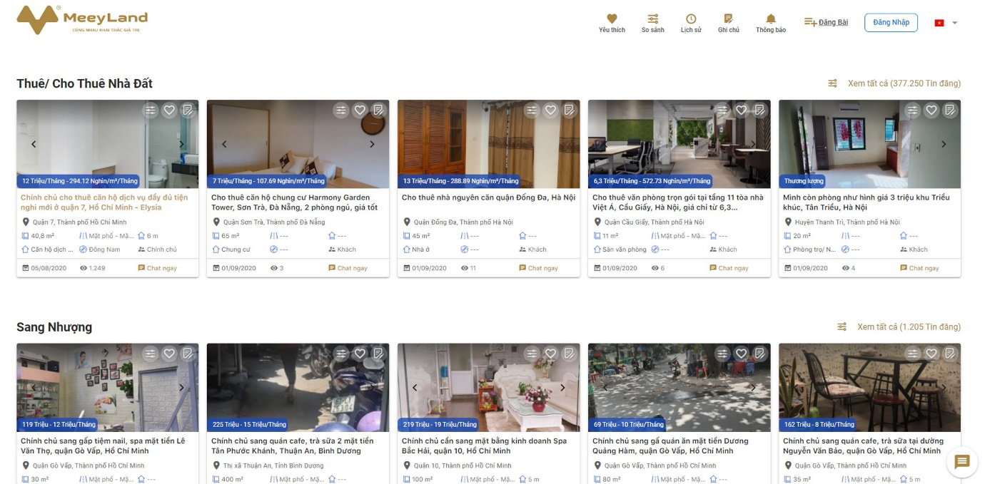Go to previous photo of Harmony Garden listing
The height and width of the screenshot is (484, 985).
(x=224, y=144)
